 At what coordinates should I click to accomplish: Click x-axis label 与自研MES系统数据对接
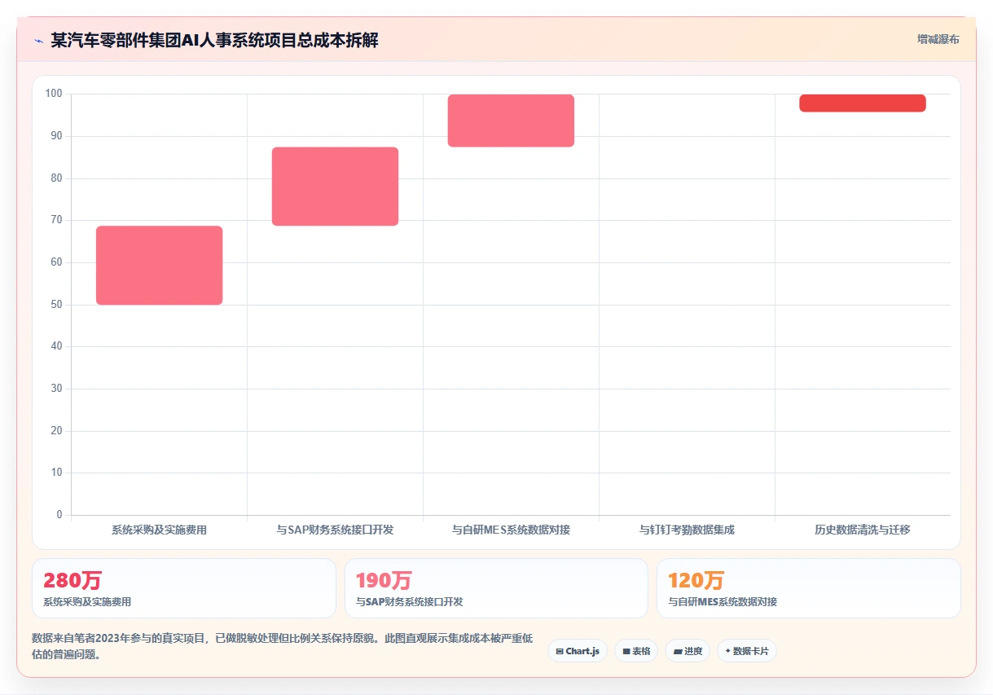tap(511, 530)
